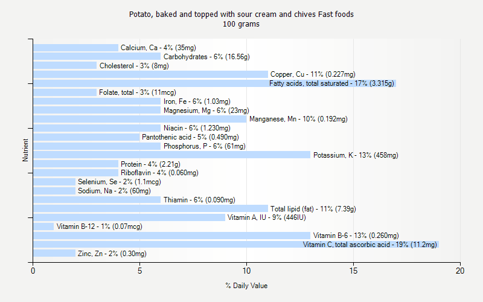Click the Vitamin B-12 1% bar
This screenshot has height=302, width=483.
[x=43, y=226]
